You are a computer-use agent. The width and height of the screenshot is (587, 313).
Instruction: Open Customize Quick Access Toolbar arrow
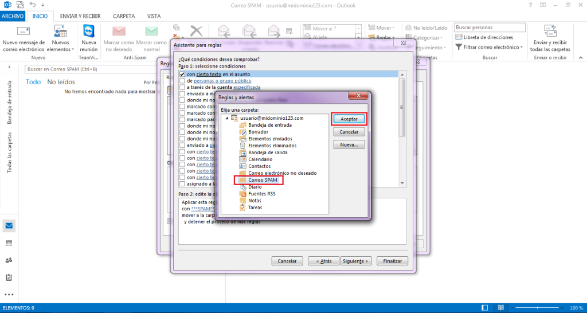coord(42,6)
